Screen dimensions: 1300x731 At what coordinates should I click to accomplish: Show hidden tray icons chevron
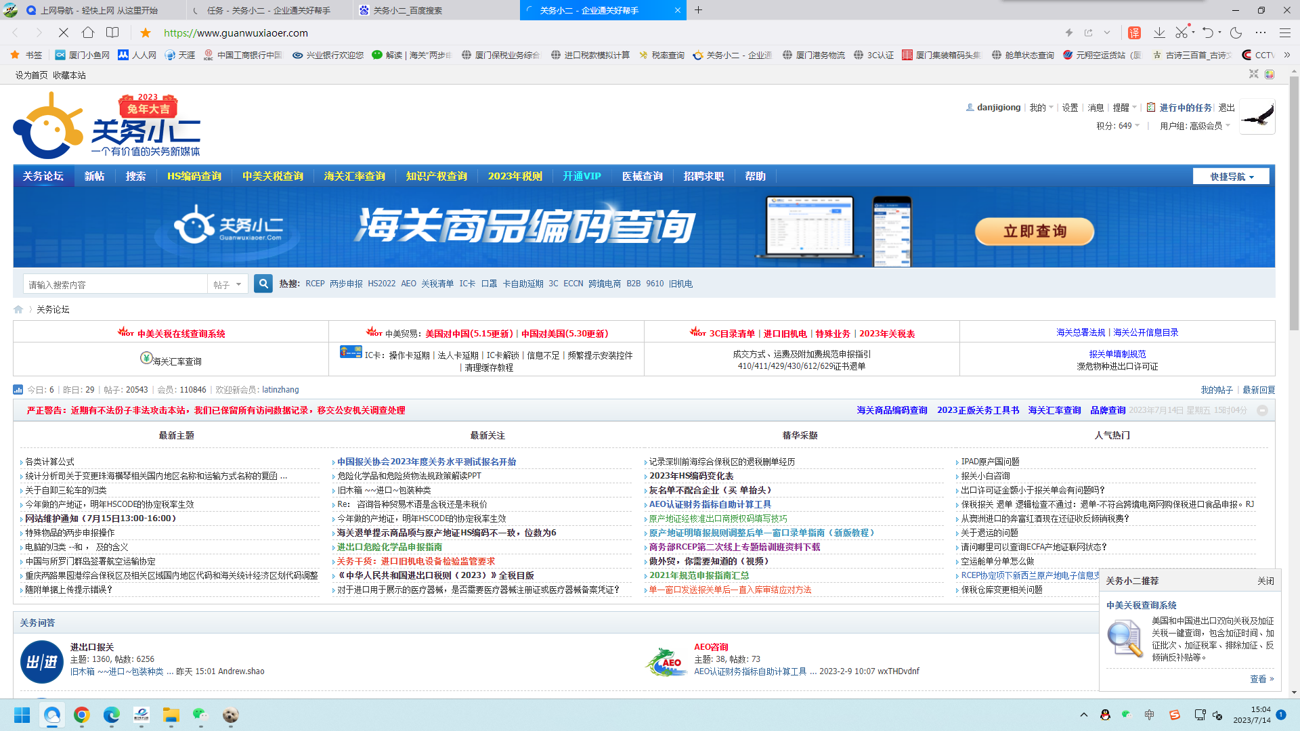tap(1084, 715)
